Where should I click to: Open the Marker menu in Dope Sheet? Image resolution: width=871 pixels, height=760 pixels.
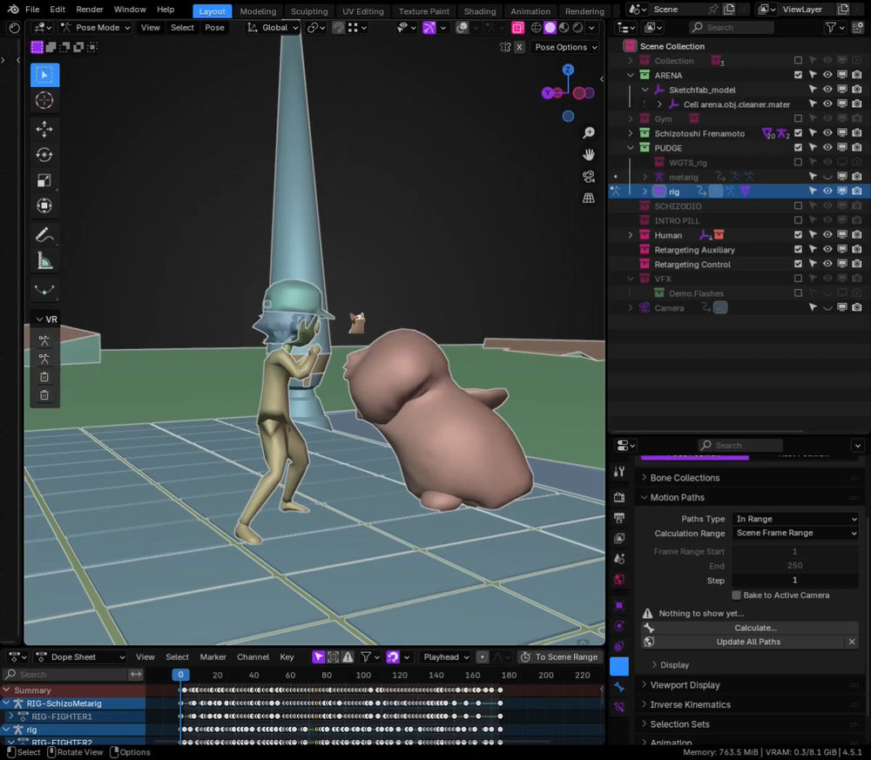click(x=213, y=656)
